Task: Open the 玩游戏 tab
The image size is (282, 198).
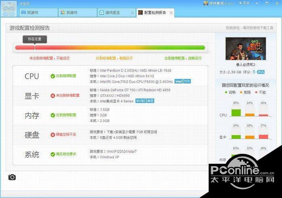Action: click(x=38, y=13)
